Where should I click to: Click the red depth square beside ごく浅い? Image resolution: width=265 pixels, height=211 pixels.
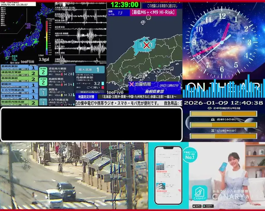coord(103,87)
